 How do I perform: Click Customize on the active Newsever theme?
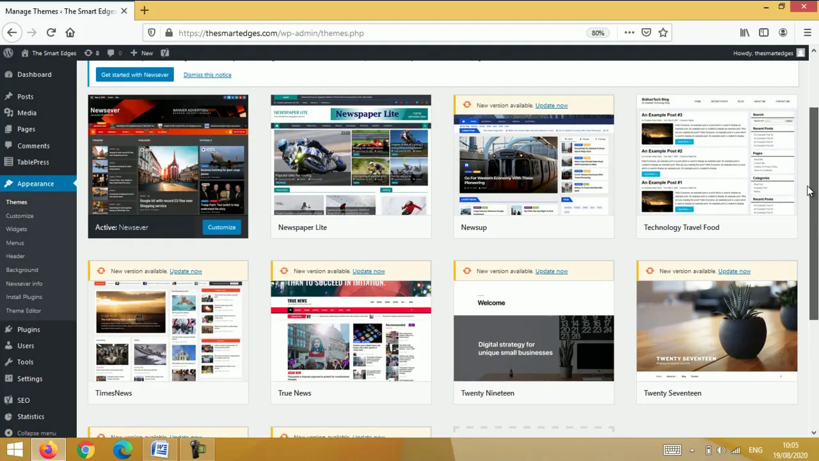[221, 227]
